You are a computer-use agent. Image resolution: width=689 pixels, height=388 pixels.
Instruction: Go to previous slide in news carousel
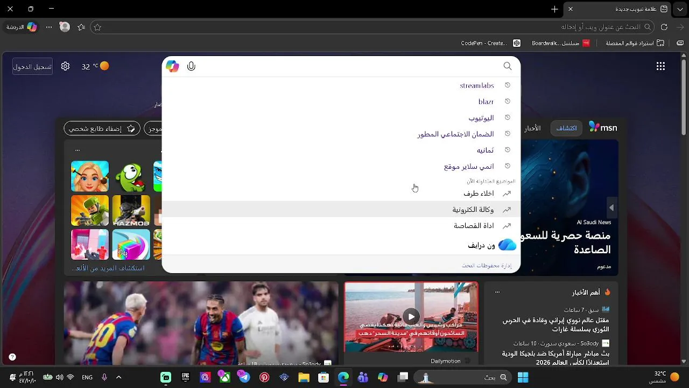coord(611,207)
